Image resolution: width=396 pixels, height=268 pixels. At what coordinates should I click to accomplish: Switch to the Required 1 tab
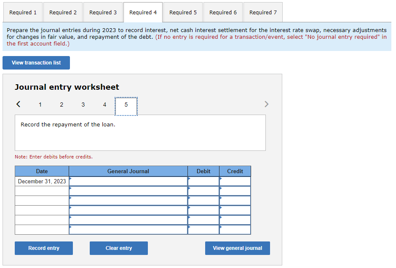(x=23, y=12)
